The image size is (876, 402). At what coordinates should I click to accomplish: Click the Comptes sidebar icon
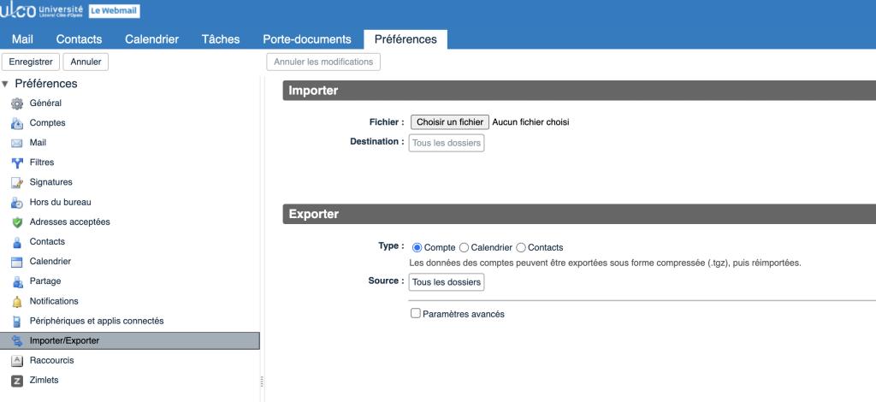(x=16, y=123)
